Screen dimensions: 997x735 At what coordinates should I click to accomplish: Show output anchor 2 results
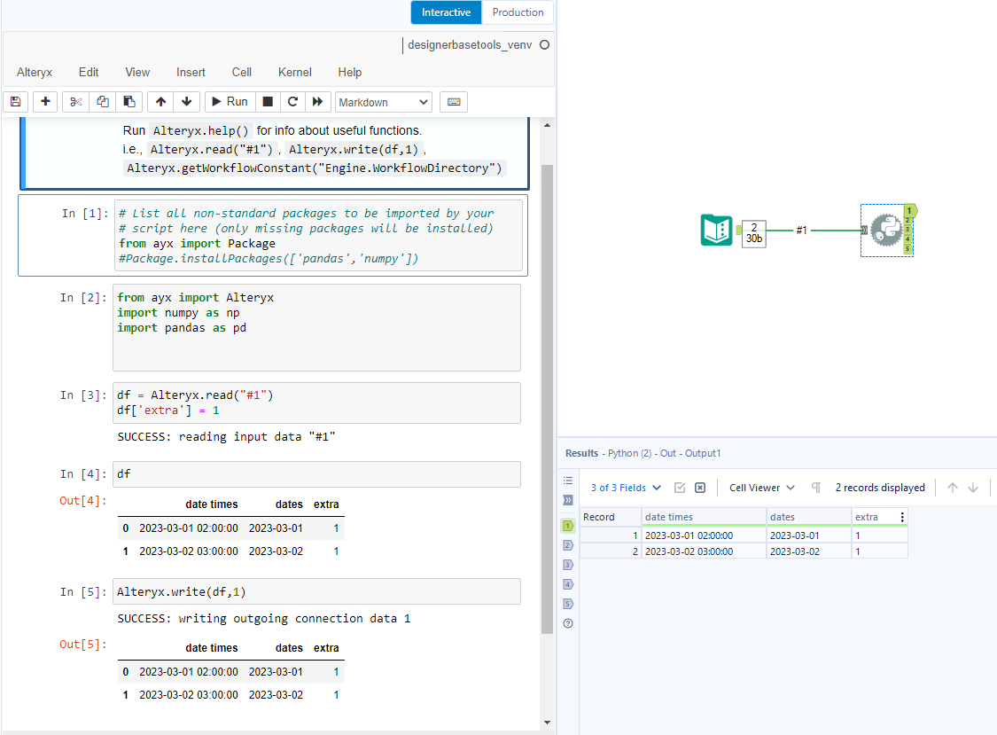pyautogui.click(x=568, y=545)
